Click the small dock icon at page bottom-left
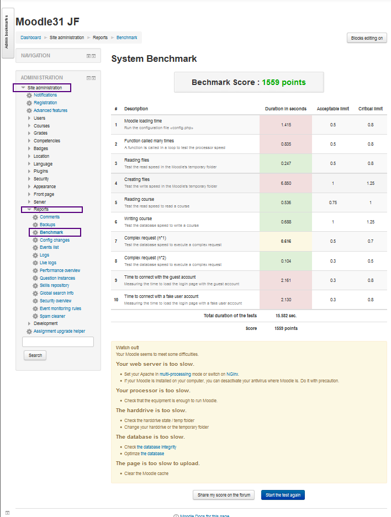This screenshot has height=517, width=391. point(8,513)
